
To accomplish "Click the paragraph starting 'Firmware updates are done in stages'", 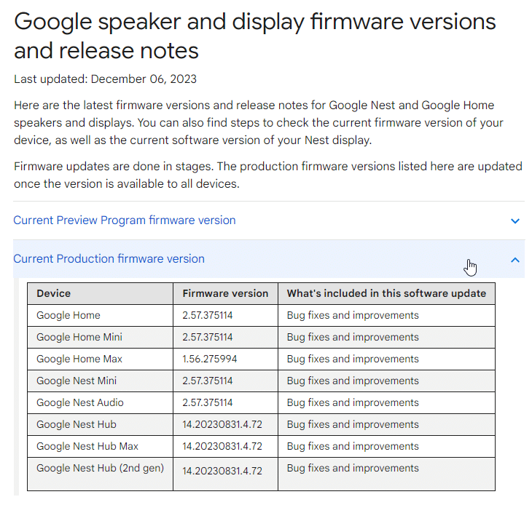I will 268,175.
